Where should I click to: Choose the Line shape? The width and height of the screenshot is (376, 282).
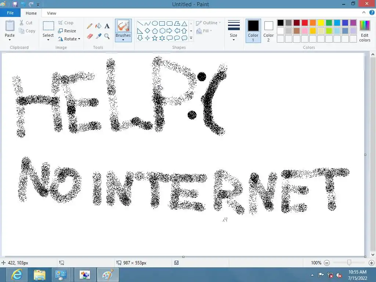140,23
